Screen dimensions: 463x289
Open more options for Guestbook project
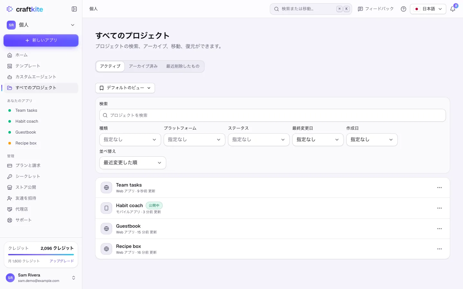(x=440, y=229)
